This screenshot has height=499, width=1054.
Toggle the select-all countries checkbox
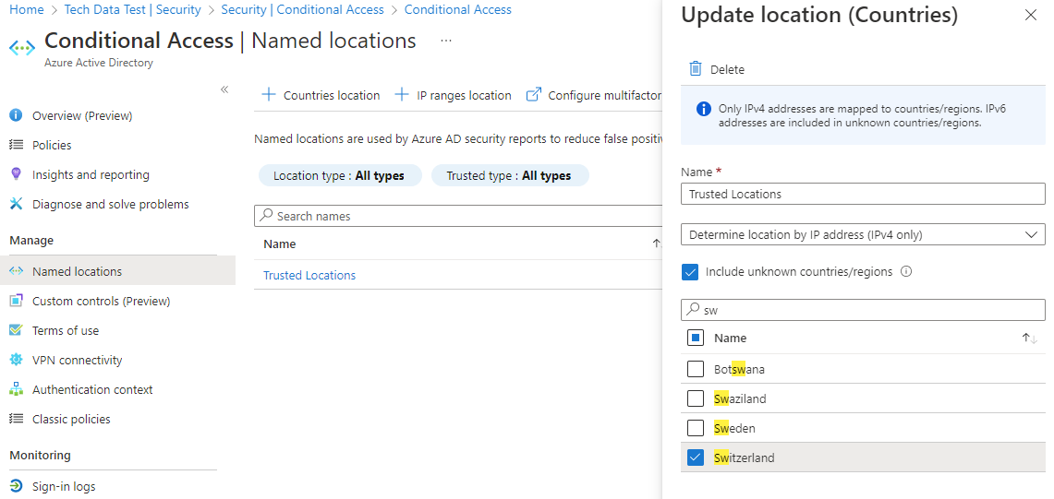(x=696, y=338)
